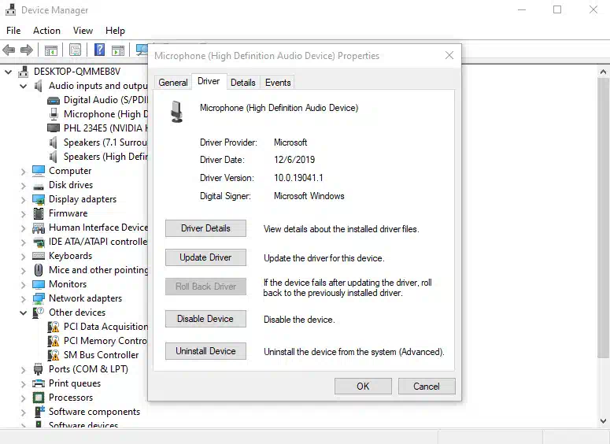Image resolution: width=610 pixels, height=444 pixels.
Task: Click the Speakers (High Definition) icon
Action: 54,157
